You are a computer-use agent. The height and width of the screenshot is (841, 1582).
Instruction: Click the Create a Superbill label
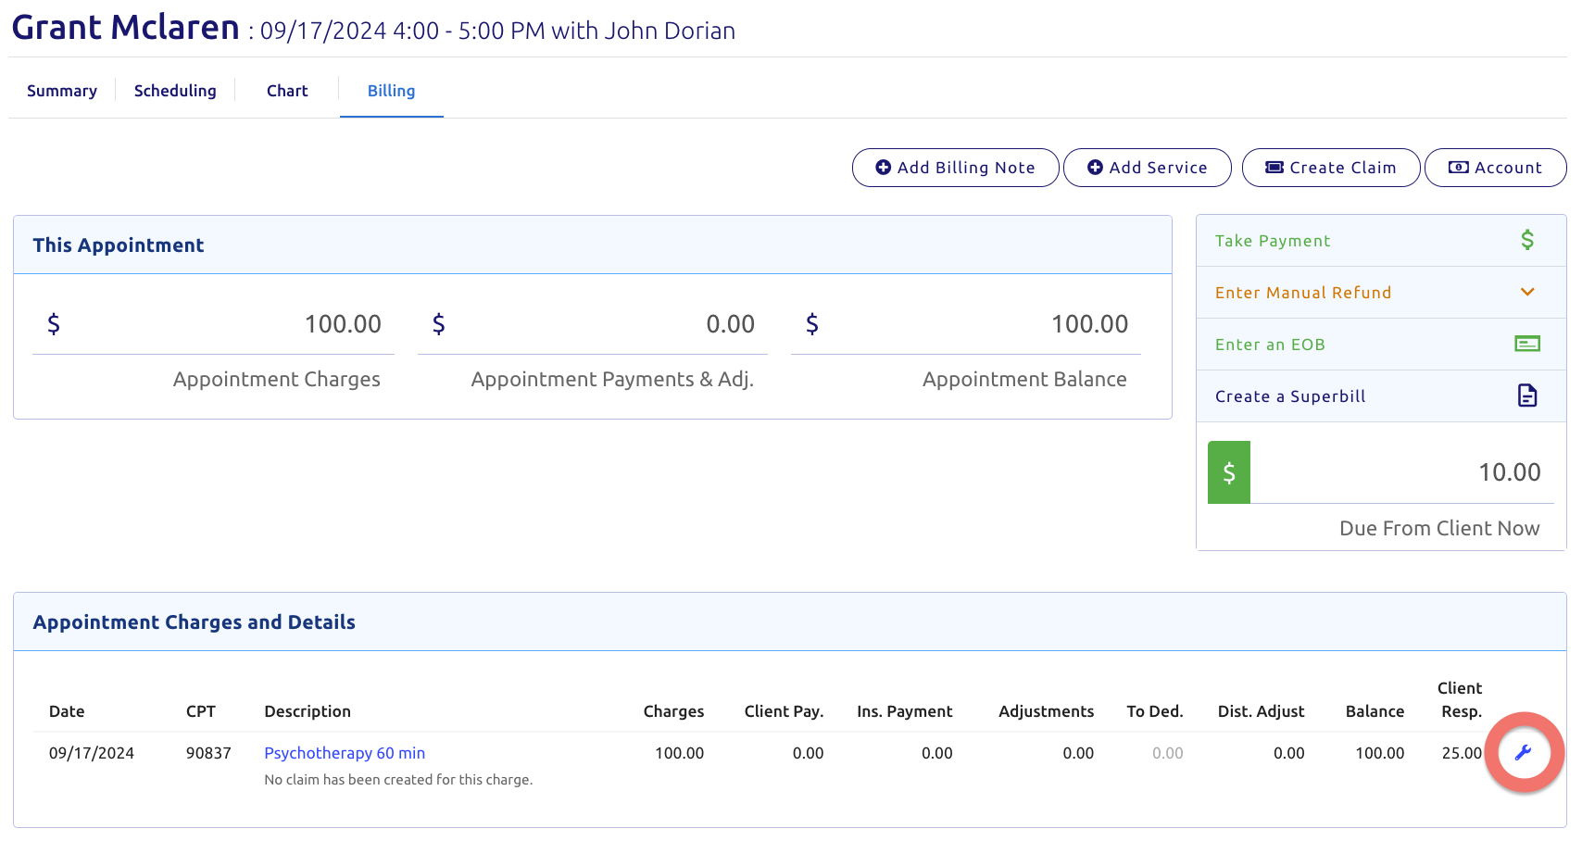click(1290, 396)
